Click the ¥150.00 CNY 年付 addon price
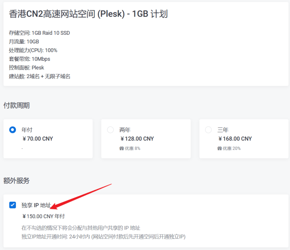The width and height of the screenshot is (290, 250). (43, 216)
